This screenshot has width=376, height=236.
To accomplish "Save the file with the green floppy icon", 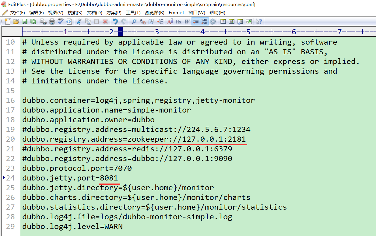I will (x=24, y=22).
